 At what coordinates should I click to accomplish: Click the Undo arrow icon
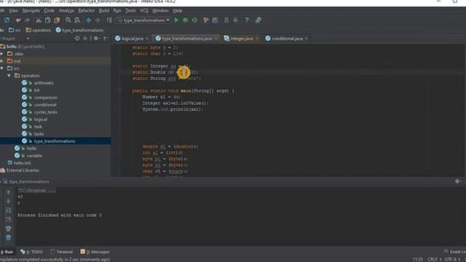[x=18, y=20]
